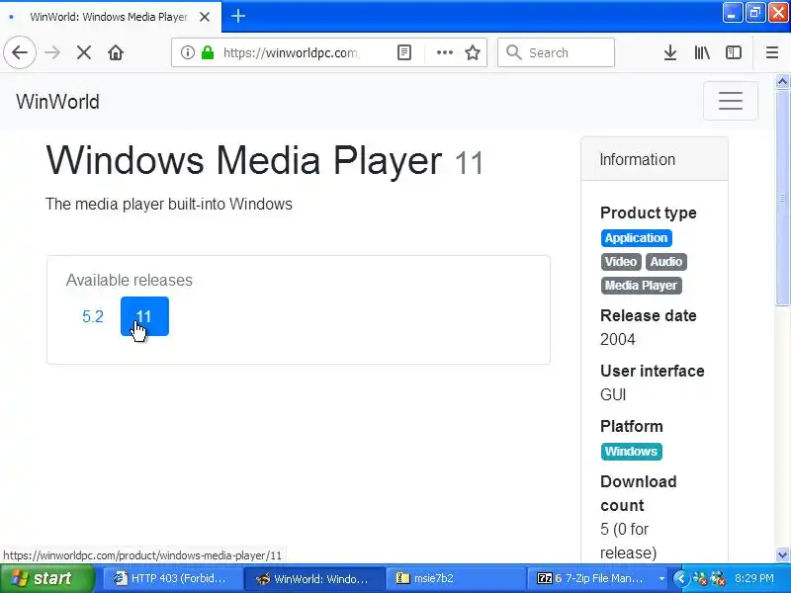Click into the Search box
This screenshot has width=791, height=593.
(556, 52)
